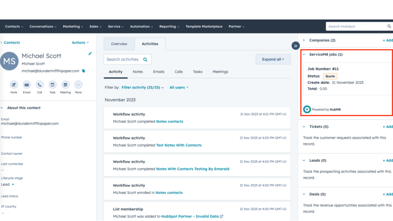Edit contact name with the pencil icon

tap(90, 54)
